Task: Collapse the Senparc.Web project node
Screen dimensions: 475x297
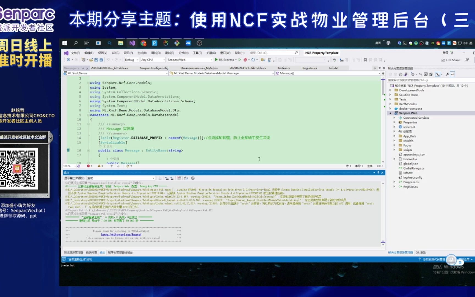Action: [x=390, y=113]
